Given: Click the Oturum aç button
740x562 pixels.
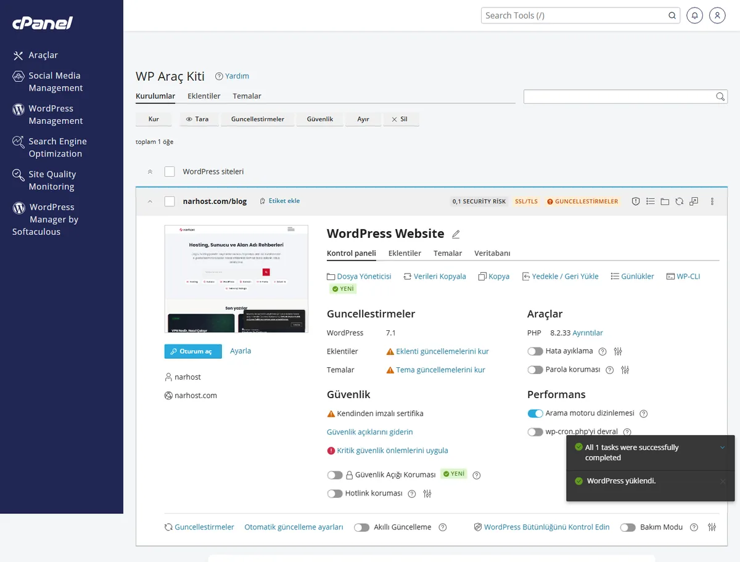Looking at the screenshot, I should coord(193,351).
